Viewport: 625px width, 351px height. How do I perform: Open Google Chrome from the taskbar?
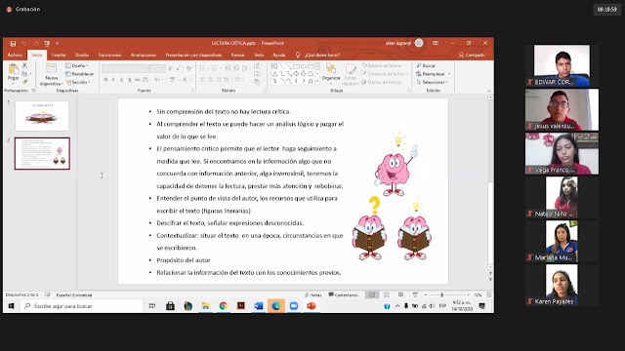click(223, 305)
